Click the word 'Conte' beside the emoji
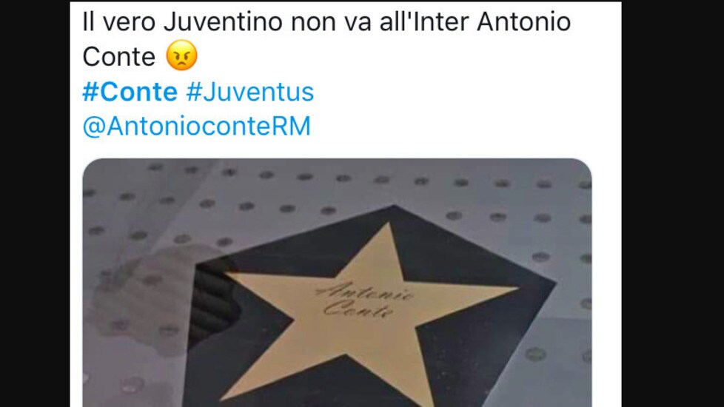 (118, 57)
